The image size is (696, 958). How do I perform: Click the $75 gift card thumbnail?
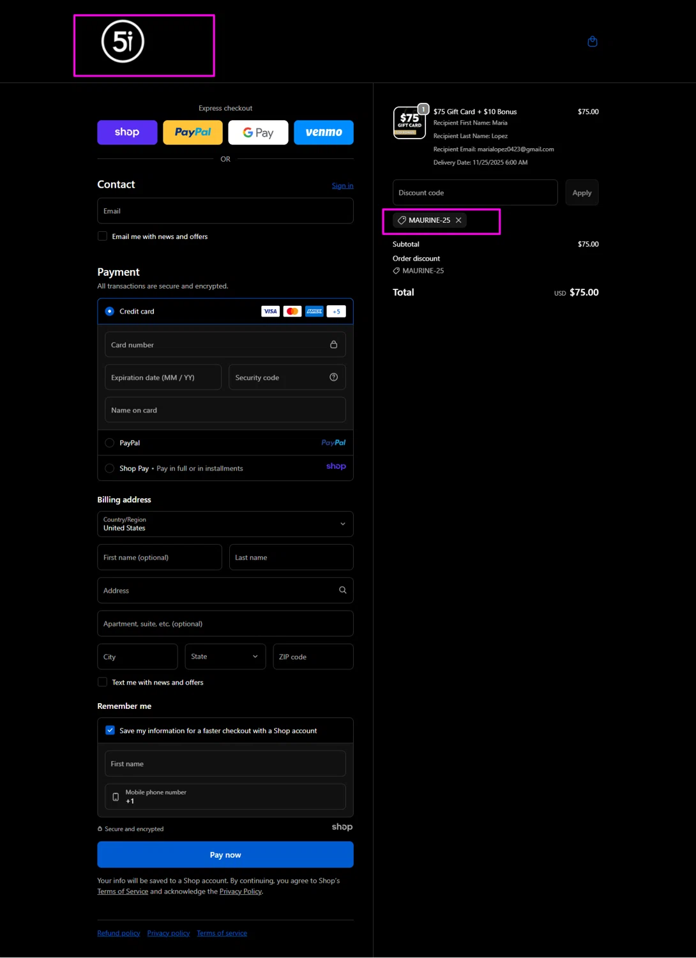click(409, 123)
